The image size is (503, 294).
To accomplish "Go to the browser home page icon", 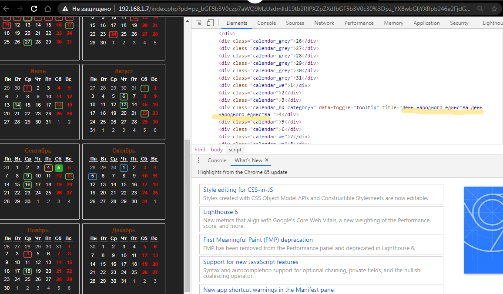I will tap(48, 8).
